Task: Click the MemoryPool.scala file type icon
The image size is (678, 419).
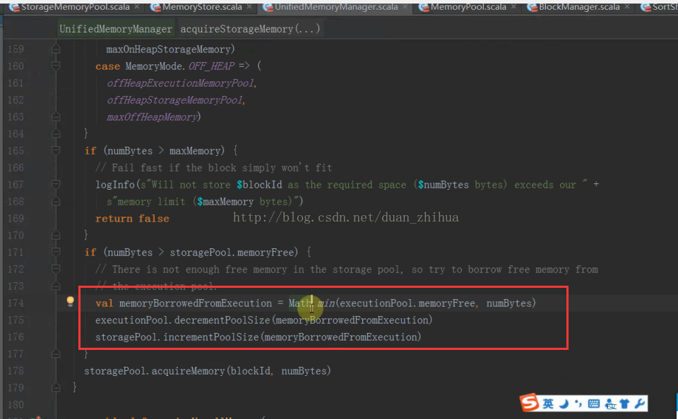Action: coord(424,7)
